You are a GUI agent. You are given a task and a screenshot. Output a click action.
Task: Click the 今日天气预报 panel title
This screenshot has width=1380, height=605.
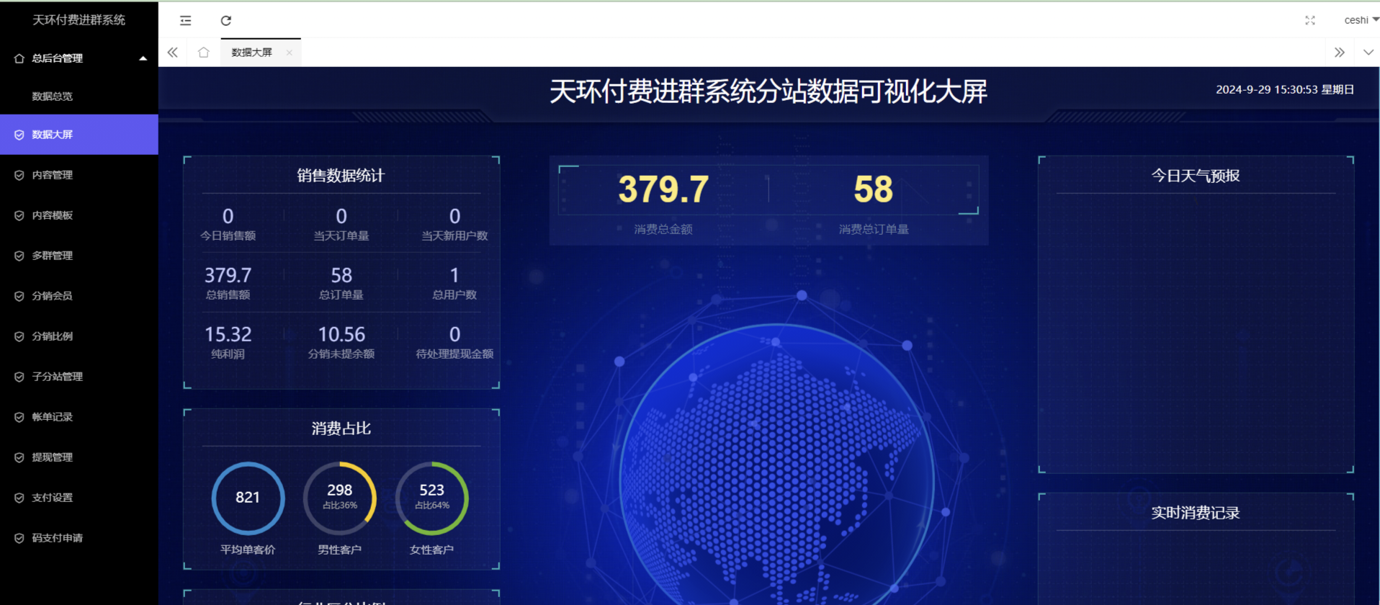point(1196,176)
